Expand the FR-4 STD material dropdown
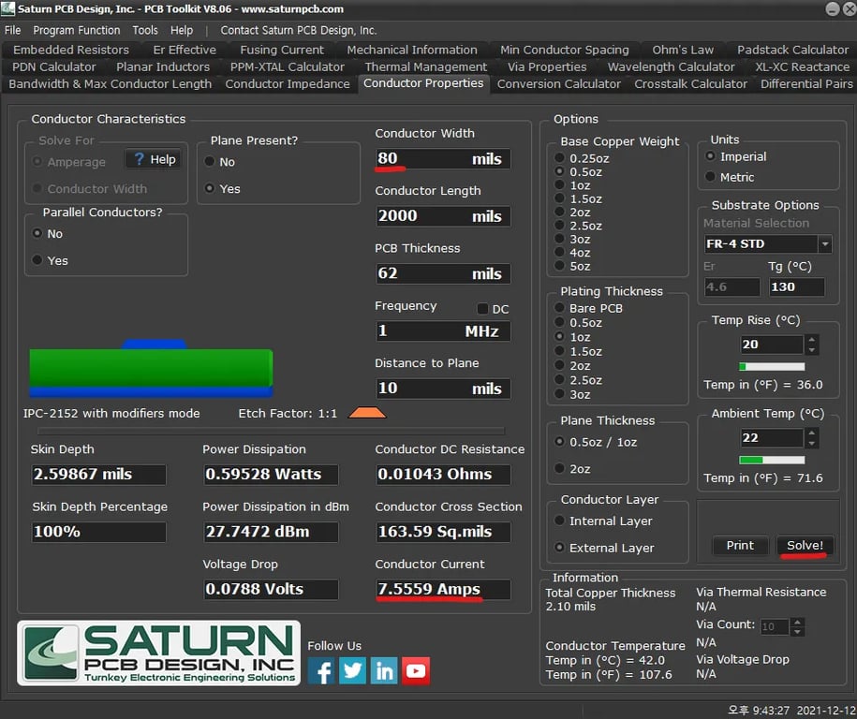The height and width of the screenshot is (719, 857). (x=824, y=244)
